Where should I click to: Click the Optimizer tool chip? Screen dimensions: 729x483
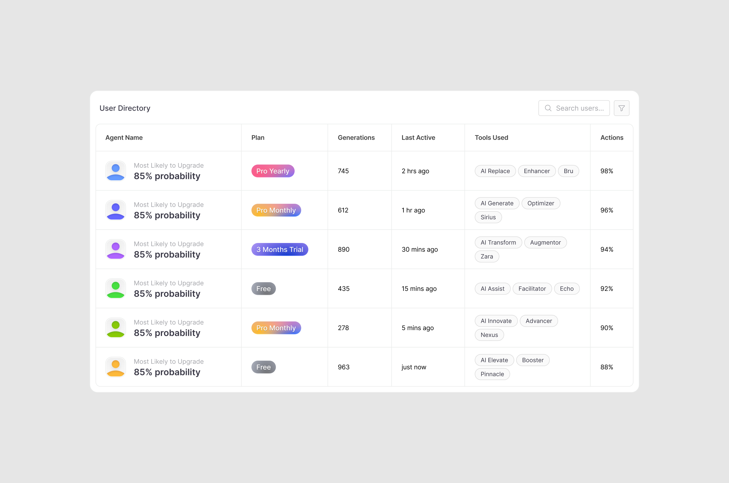click(541, 203)
